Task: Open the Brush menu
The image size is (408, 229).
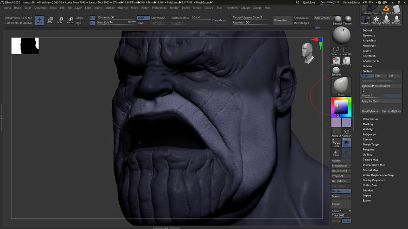Action: point(18,8)
